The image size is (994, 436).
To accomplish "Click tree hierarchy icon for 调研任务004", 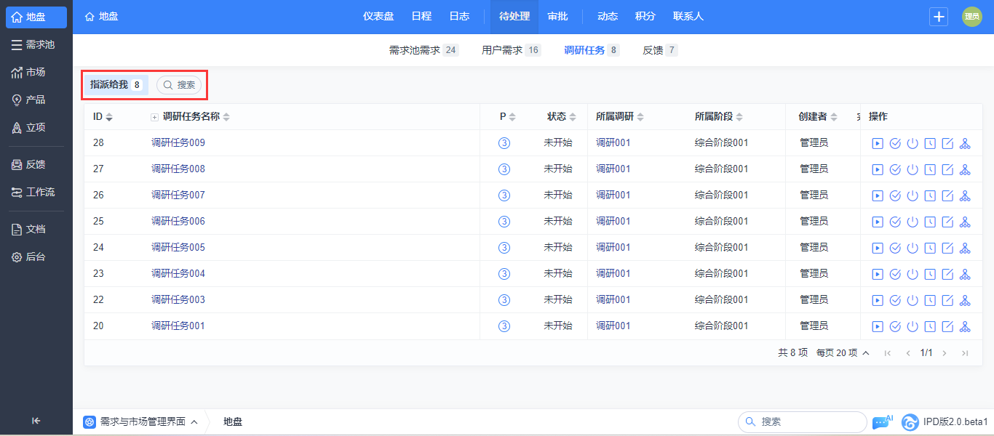I will [965, 274].
